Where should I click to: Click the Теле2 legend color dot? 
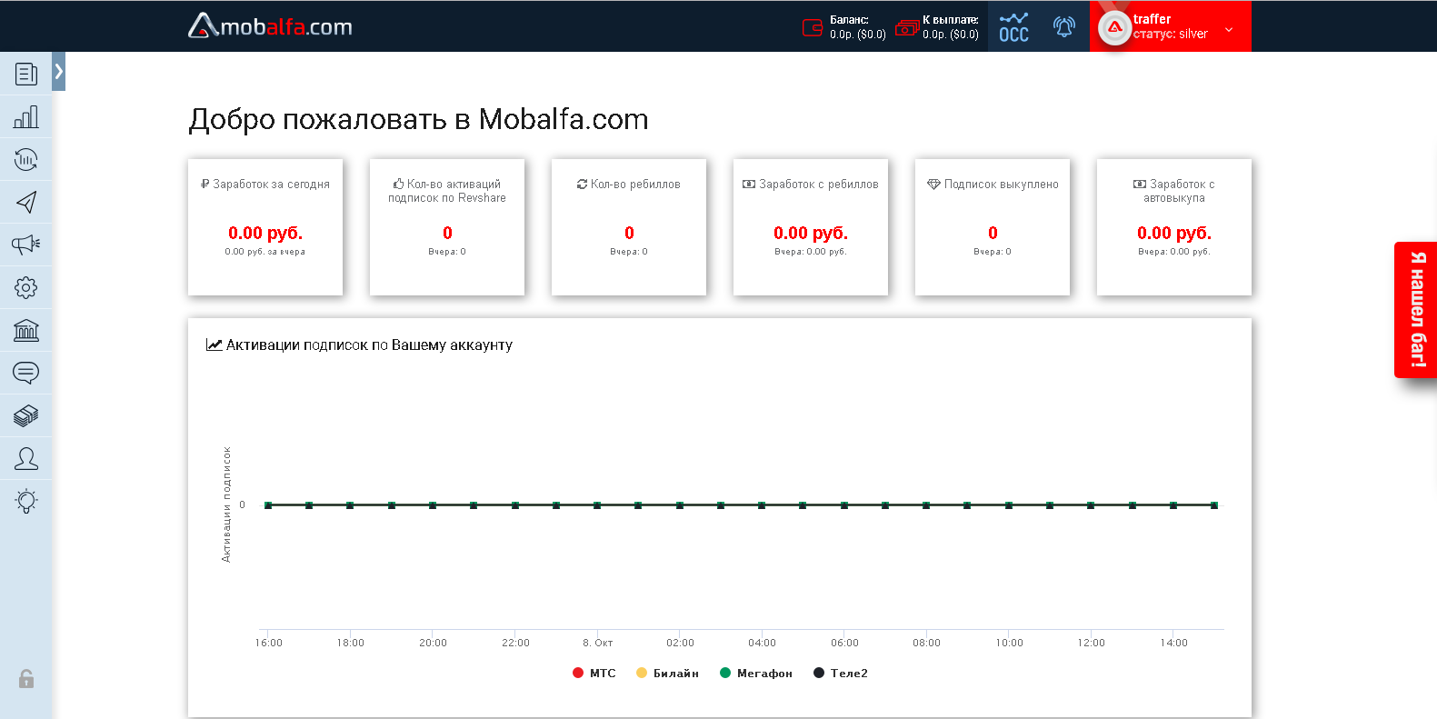[x=819, y=674]
